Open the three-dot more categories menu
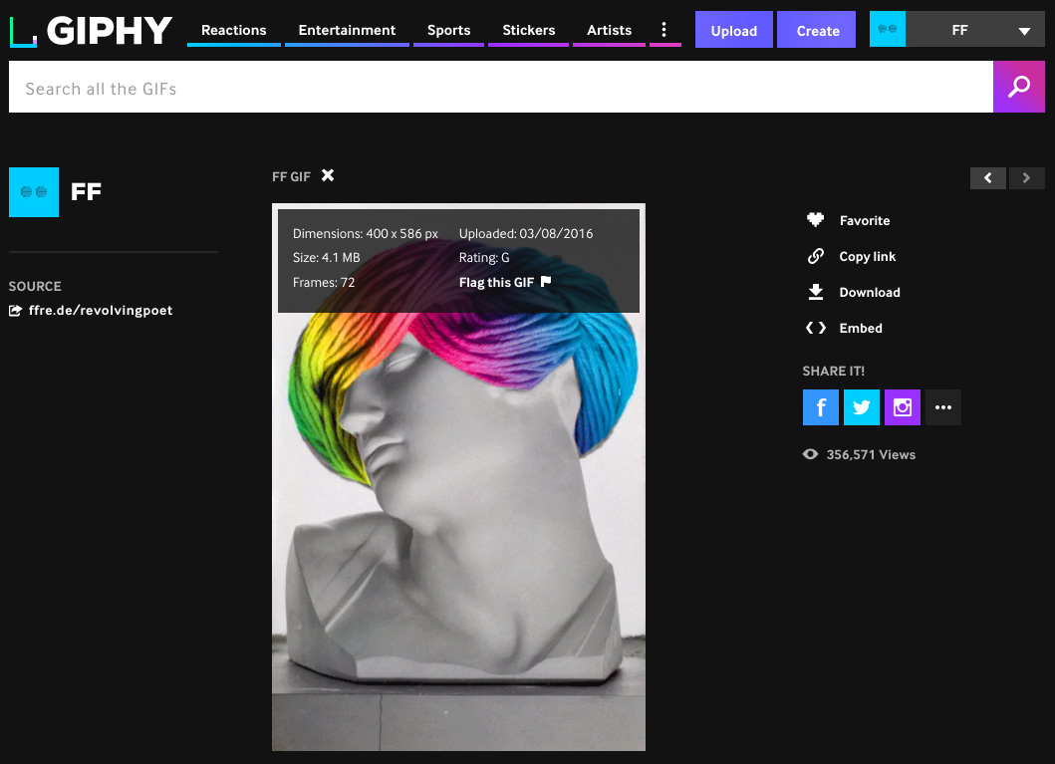The width and height of the screenshot is (1055, 764). (664, 30)
